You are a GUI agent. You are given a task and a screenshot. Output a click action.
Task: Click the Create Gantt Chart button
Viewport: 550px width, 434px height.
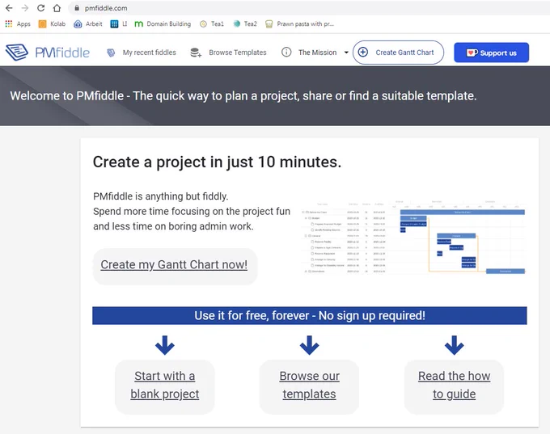(398, 53)
